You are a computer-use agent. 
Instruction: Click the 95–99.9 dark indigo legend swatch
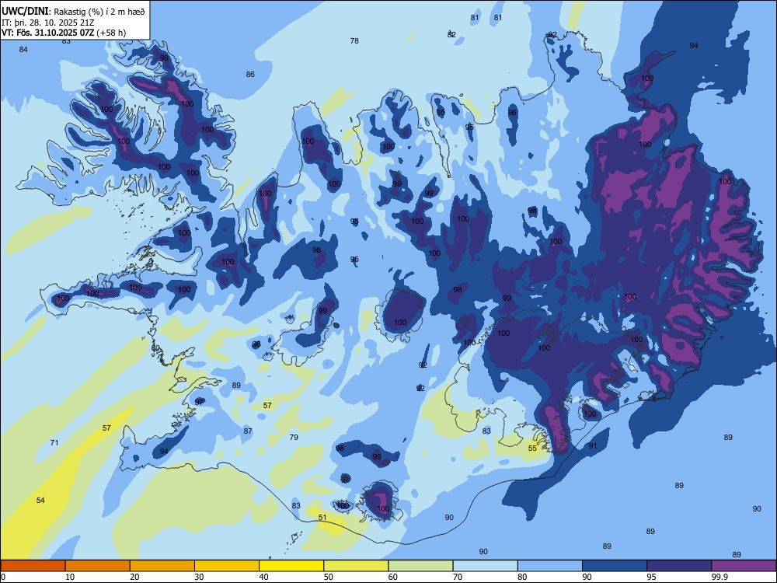(679, 566)
